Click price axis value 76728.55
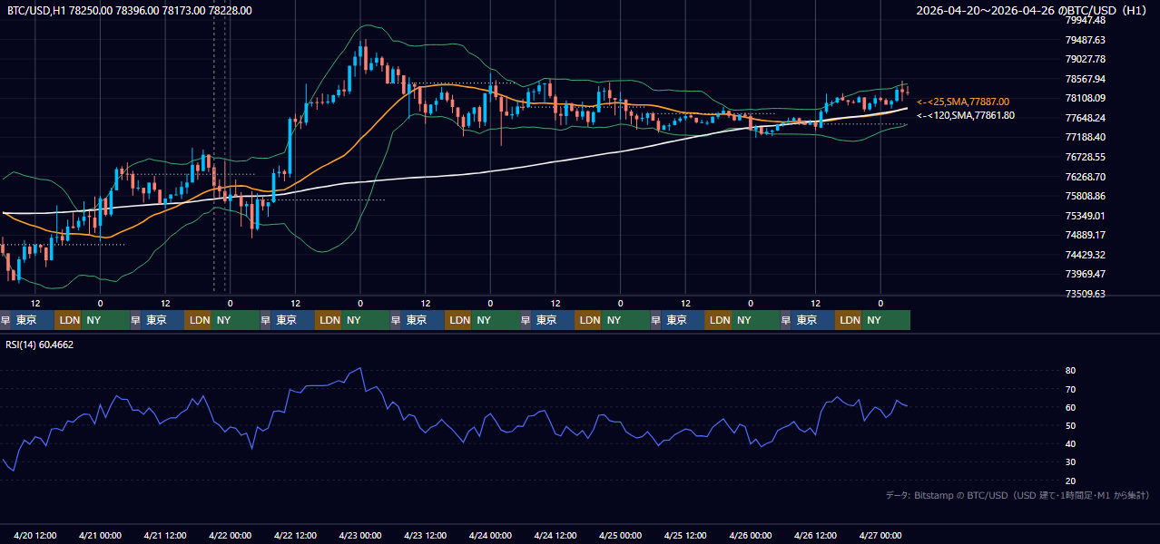This screenshot has height=544, width=1160. pos(1085,157)
